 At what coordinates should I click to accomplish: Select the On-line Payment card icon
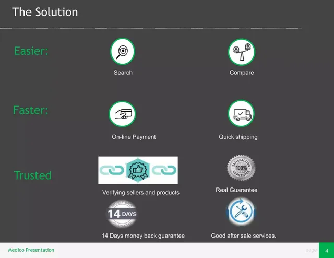point(122,114)
